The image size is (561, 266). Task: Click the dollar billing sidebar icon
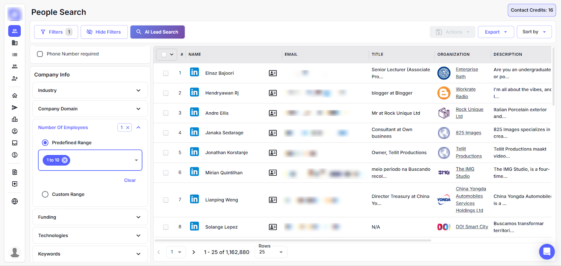(x=15, y=155)
